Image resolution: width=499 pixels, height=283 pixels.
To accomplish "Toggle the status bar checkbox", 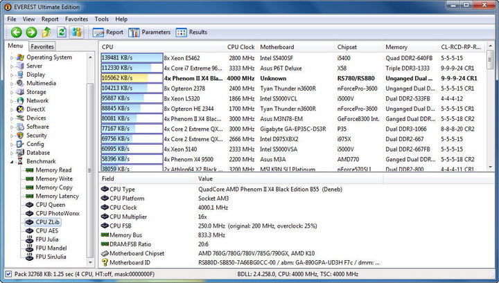I will [8, 274].
